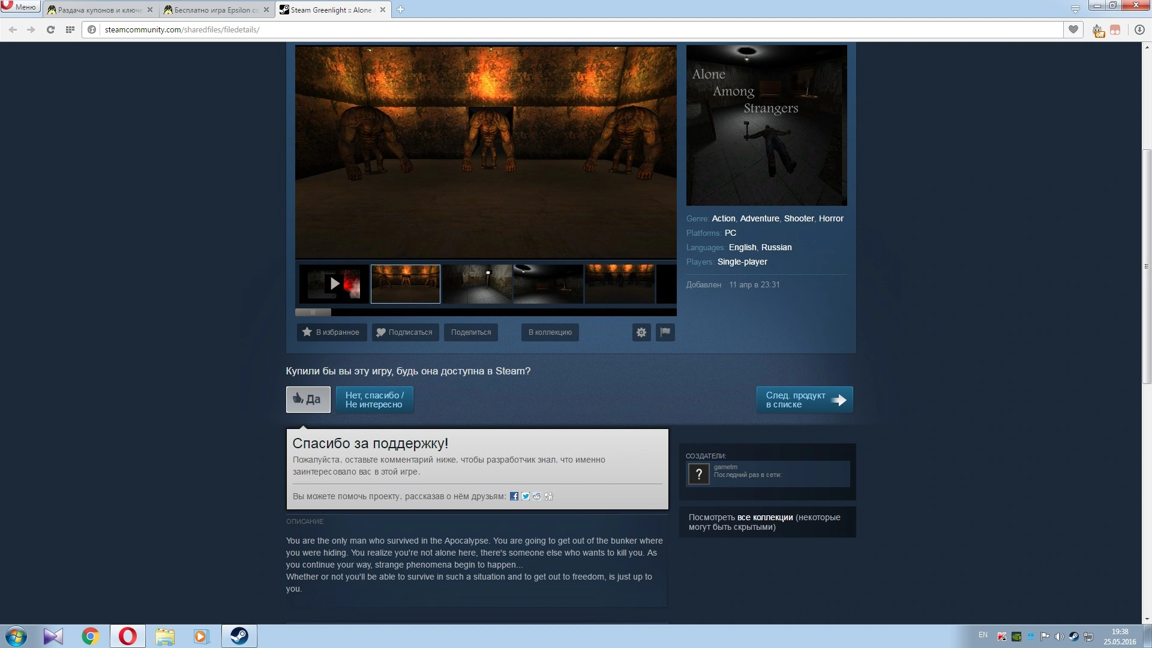Close the Steam Greenlight tab

[x=383, y=10]
